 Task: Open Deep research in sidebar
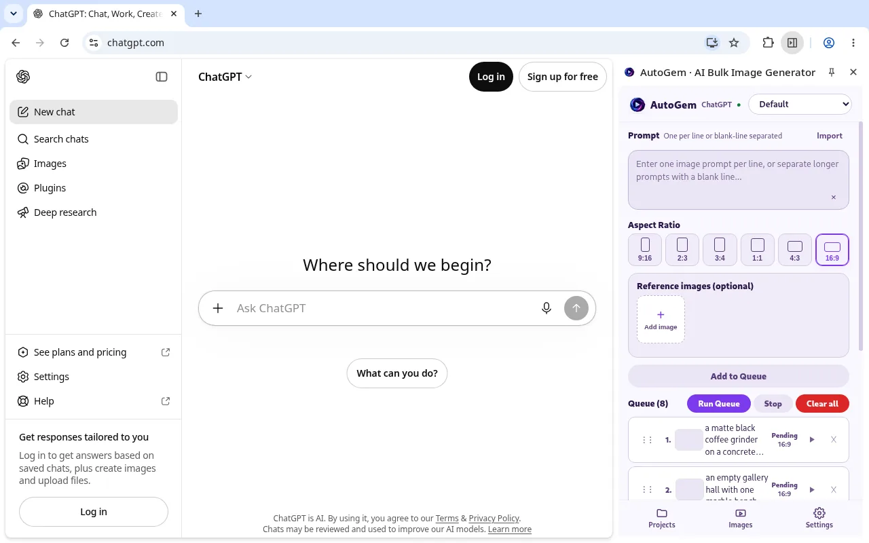pos(94,212)
